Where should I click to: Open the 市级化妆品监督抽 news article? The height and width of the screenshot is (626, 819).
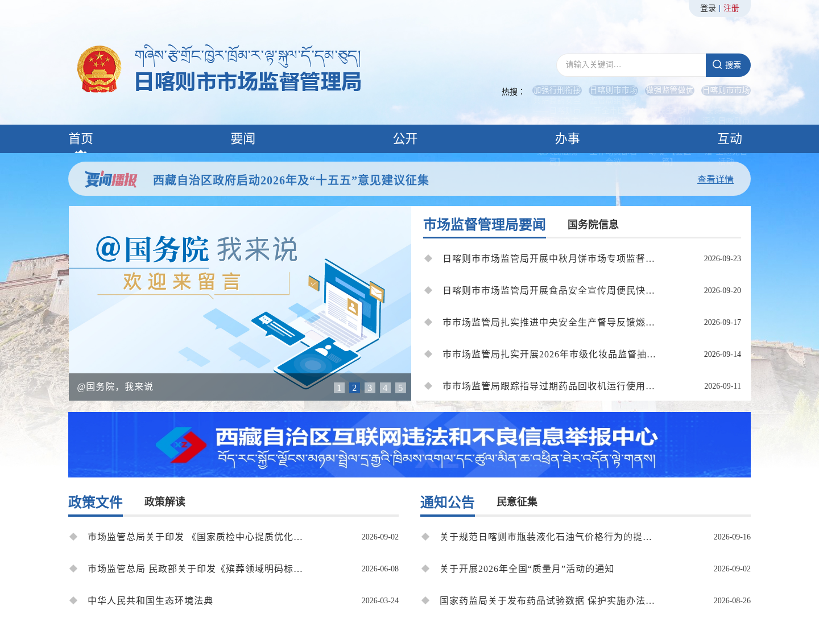click(549, 354)
